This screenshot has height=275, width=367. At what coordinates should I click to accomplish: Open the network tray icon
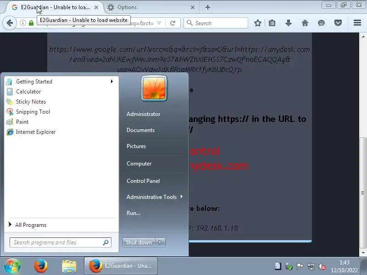[x=311, y=266]
